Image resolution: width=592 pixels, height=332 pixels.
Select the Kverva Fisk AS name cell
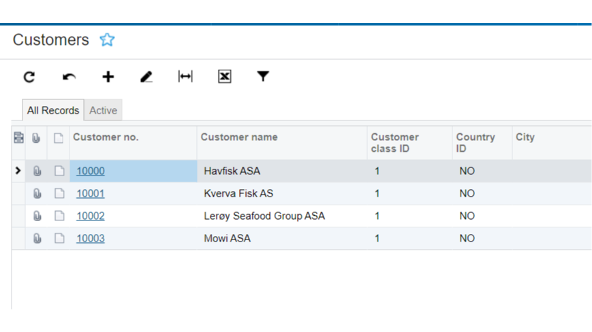pos(282,194)
